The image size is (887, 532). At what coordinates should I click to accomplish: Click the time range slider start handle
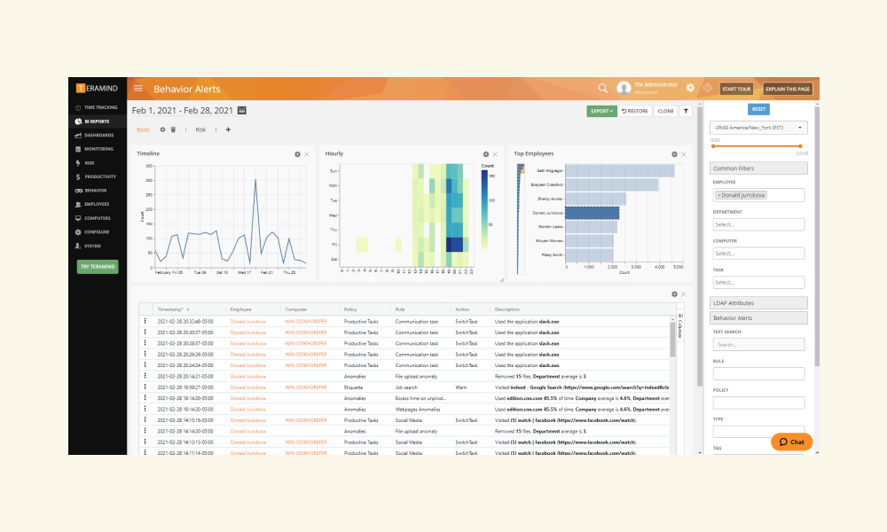click(713, 146)
